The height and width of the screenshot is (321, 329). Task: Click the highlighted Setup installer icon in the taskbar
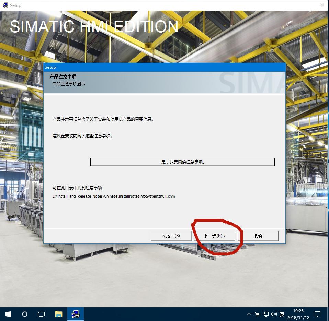[75, 314]
